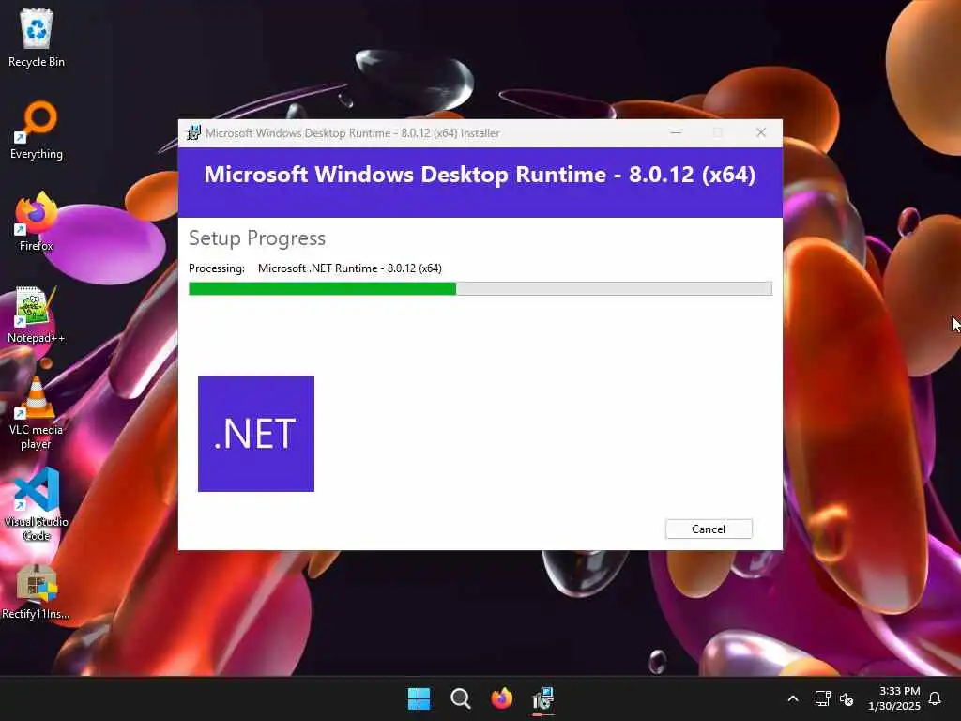Open the Recycle Bin desktop icon
Viewport: 961px width, 721px height.
point(37,38)
